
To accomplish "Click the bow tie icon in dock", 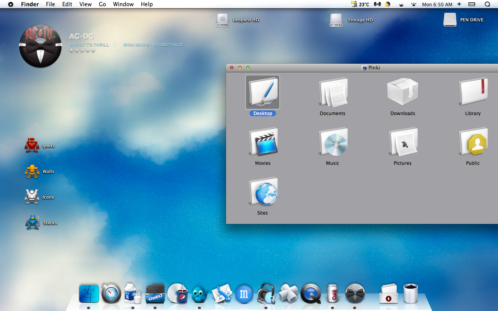I will [355, 294].
